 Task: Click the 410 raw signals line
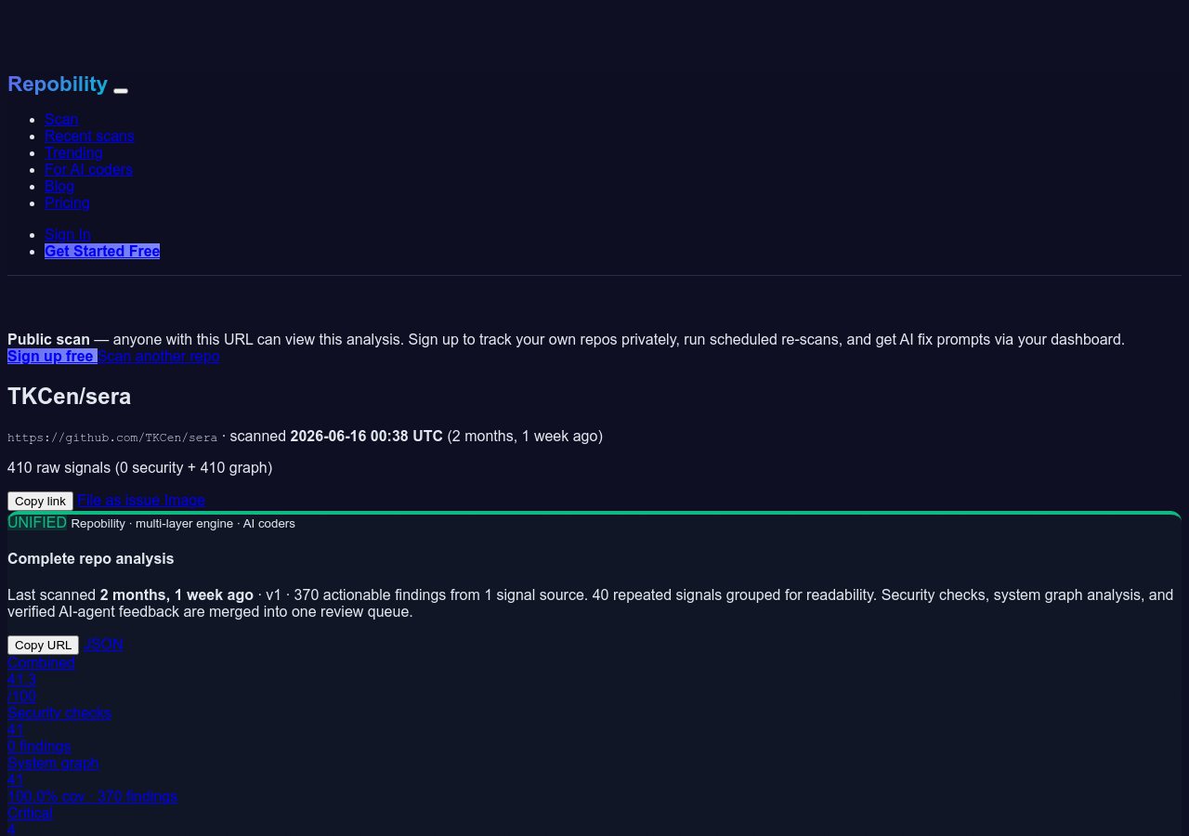pos(140,467)
